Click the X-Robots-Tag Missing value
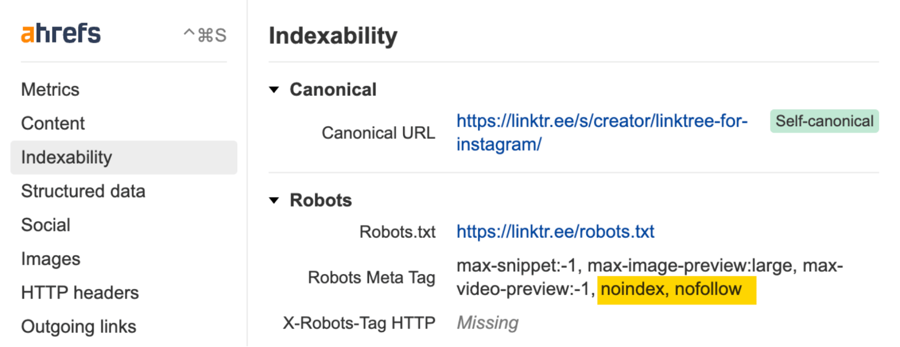 tap(487, 322)
